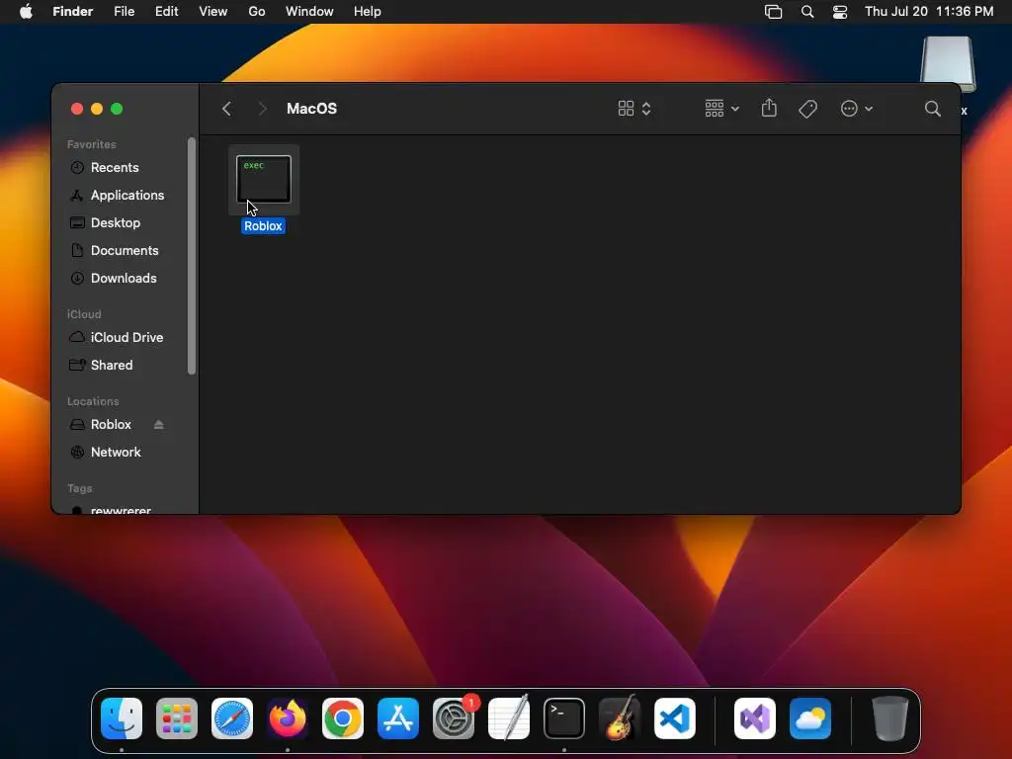The image size is (1012, 759).
Task: Open Applications in sidebar
Action: tap(127, 195)
